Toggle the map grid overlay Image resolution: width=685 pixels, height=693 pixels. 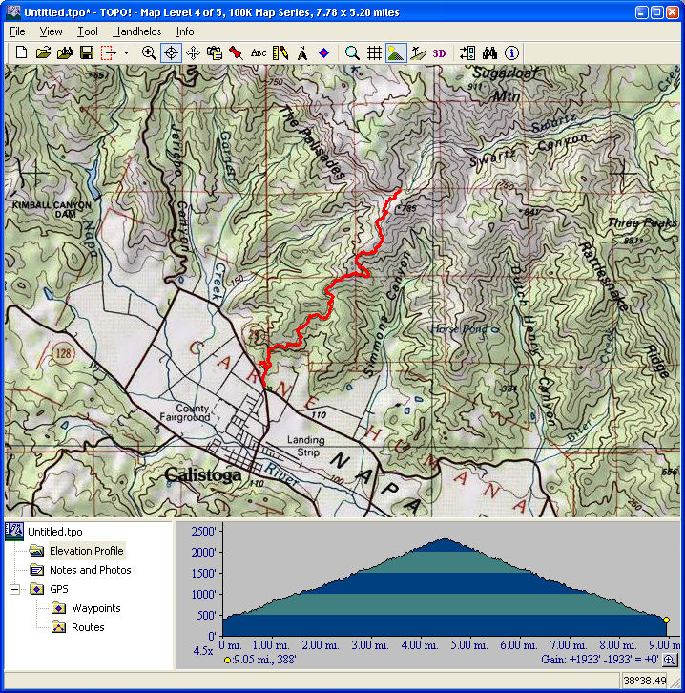[375, 53]
